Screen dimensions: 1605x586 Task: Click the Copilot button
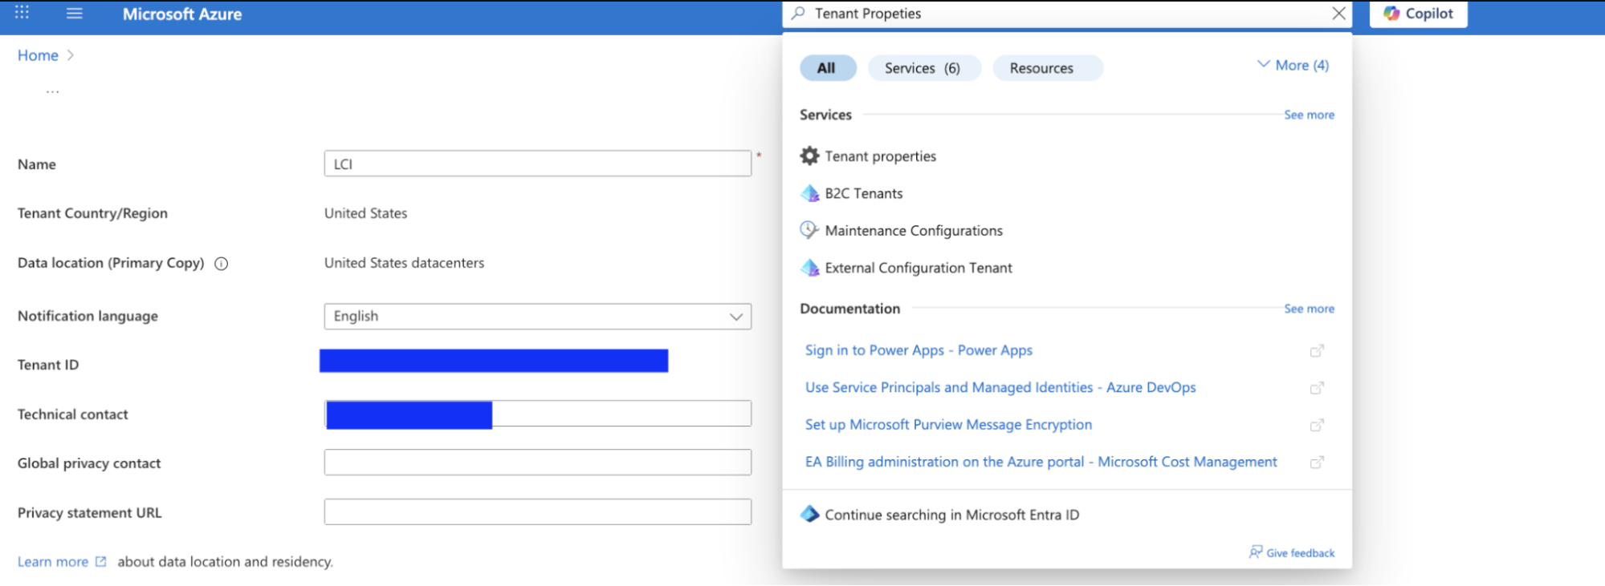coord(1418,14)
